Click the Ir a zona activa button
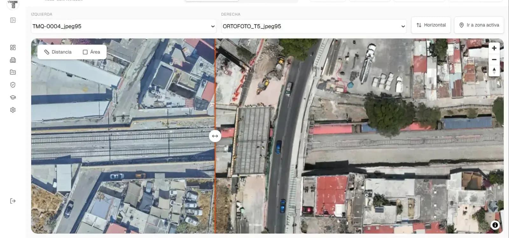The image size is (509, 238). (479, 25)
